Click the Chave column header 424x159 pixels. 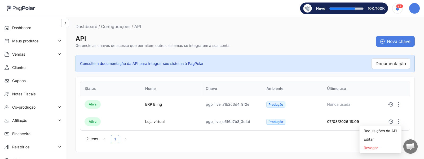click(211, 89)
